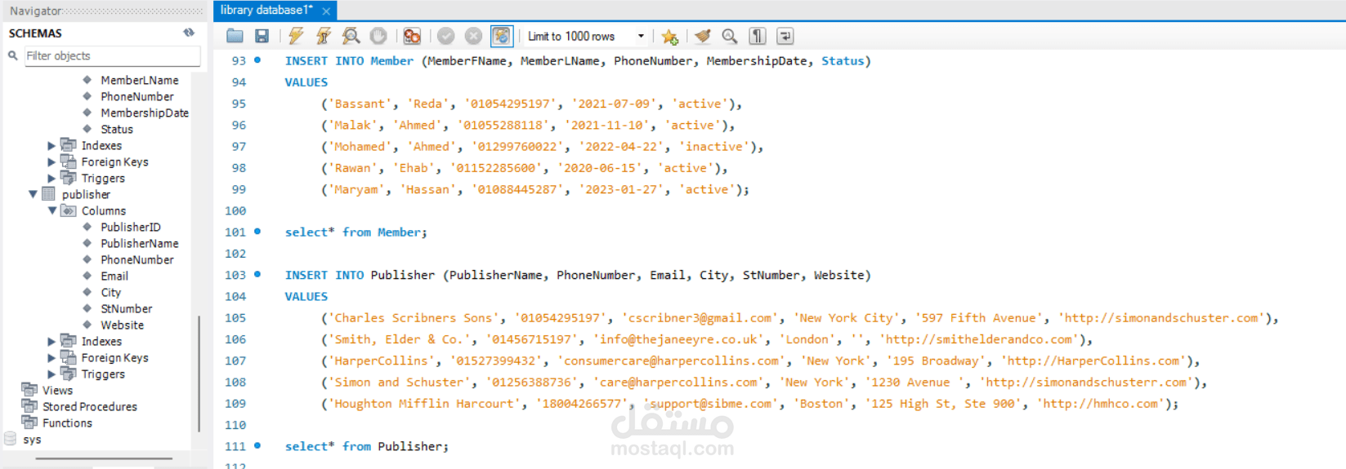The height and width of the screenshot is (469, 1346).
Task: Click the rollback X icon
Action: coord(473,36)
